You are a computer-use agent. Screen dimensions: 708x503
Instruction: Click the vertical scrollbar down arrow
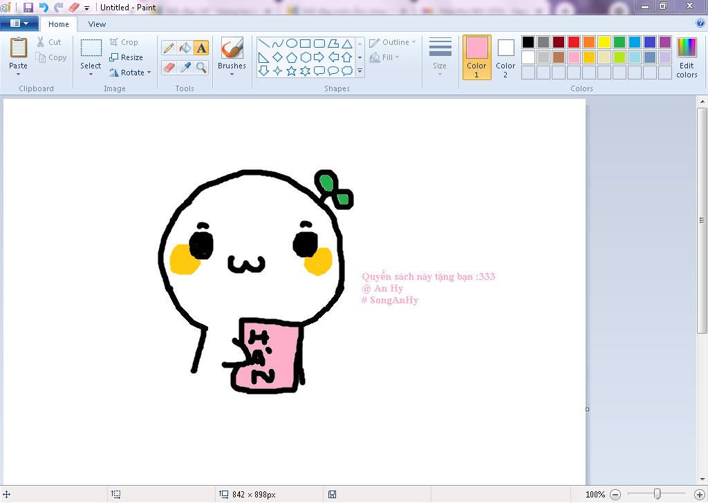[702, 479]
